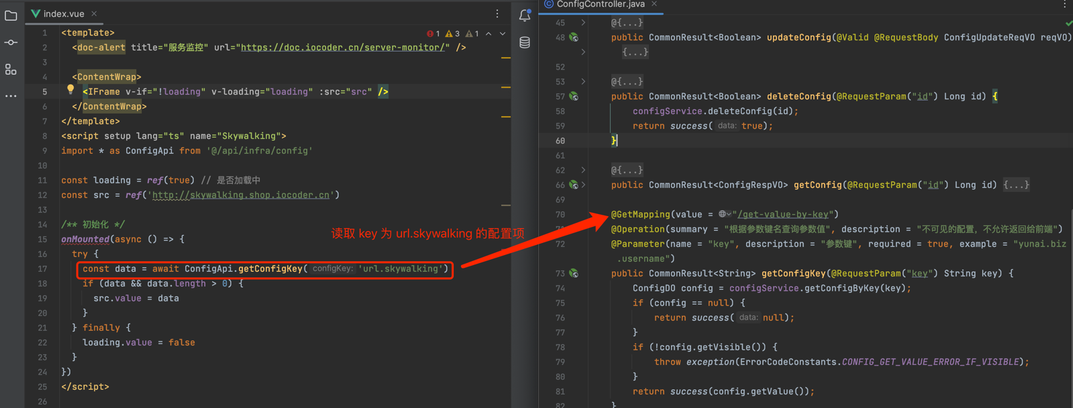Click the intention lightbulb on line 5
This screenshot has width=1073, height=408.
coord(70,90)
